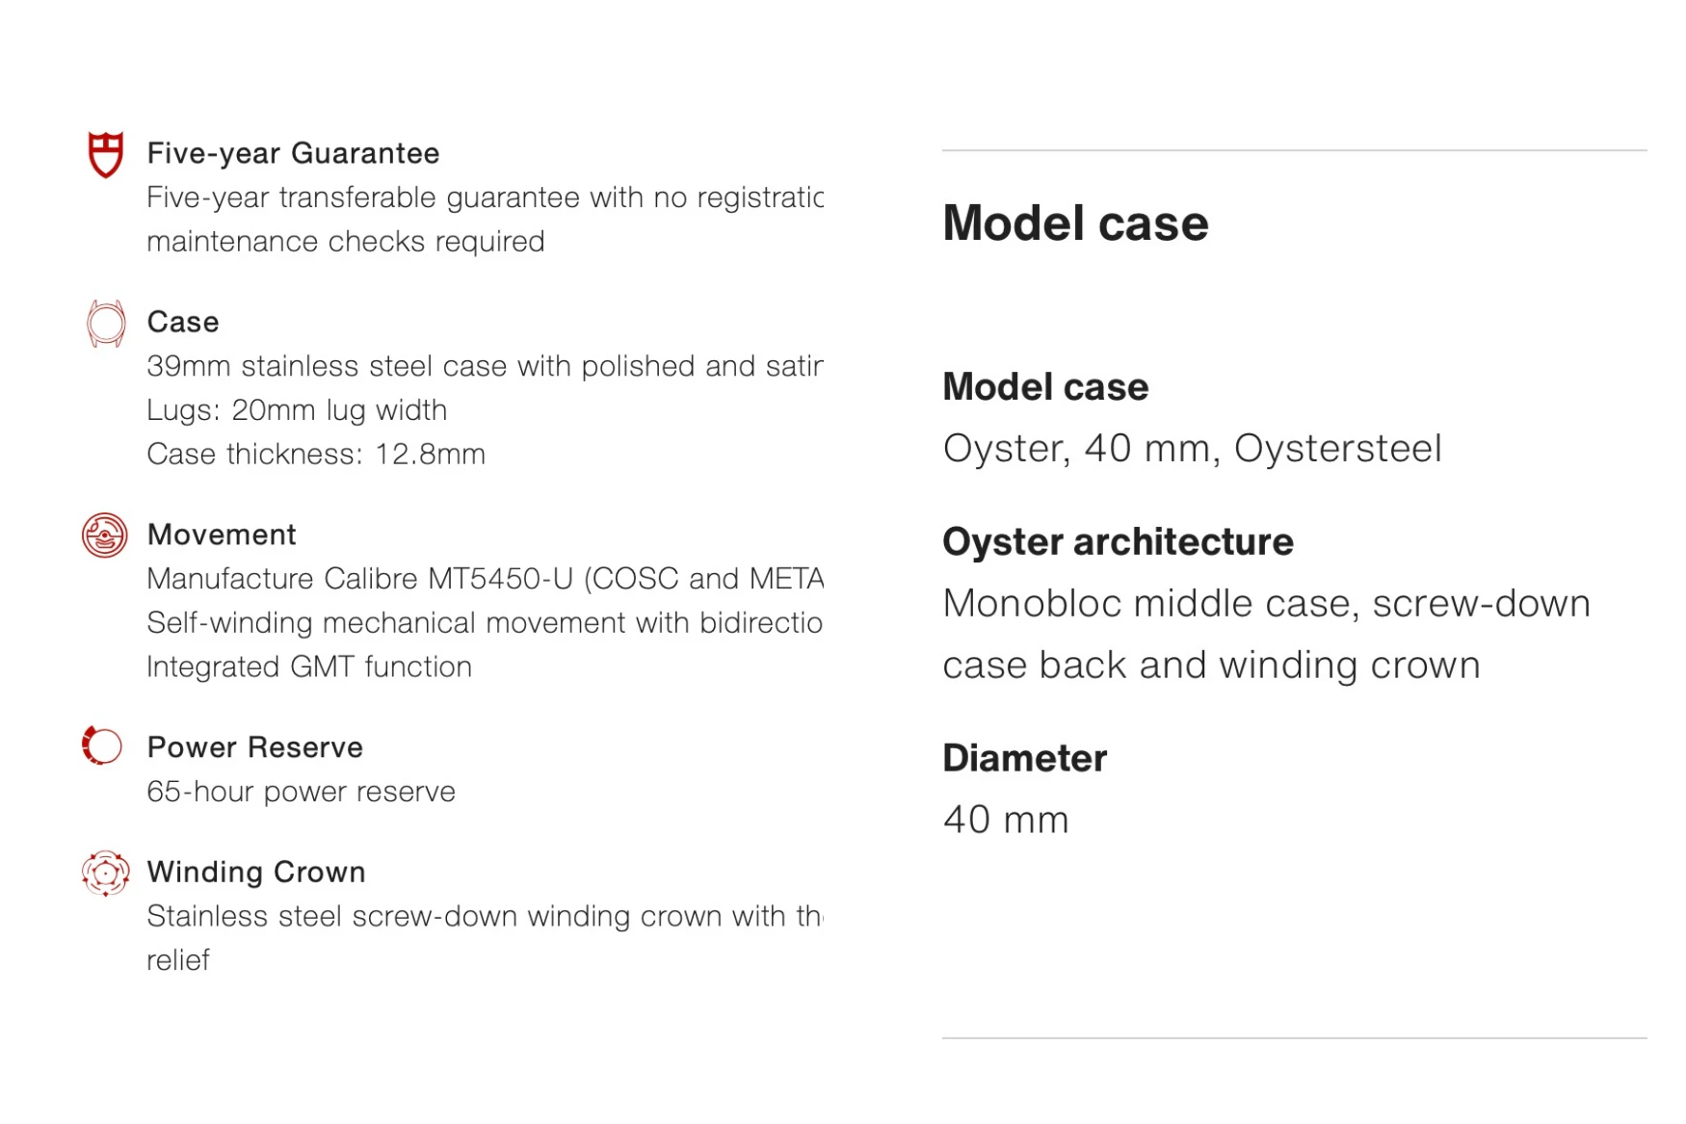Click the red Tudor shield guarantee icon
The width and height of the screenshot is (1686, 1124).
pos(105,154)
